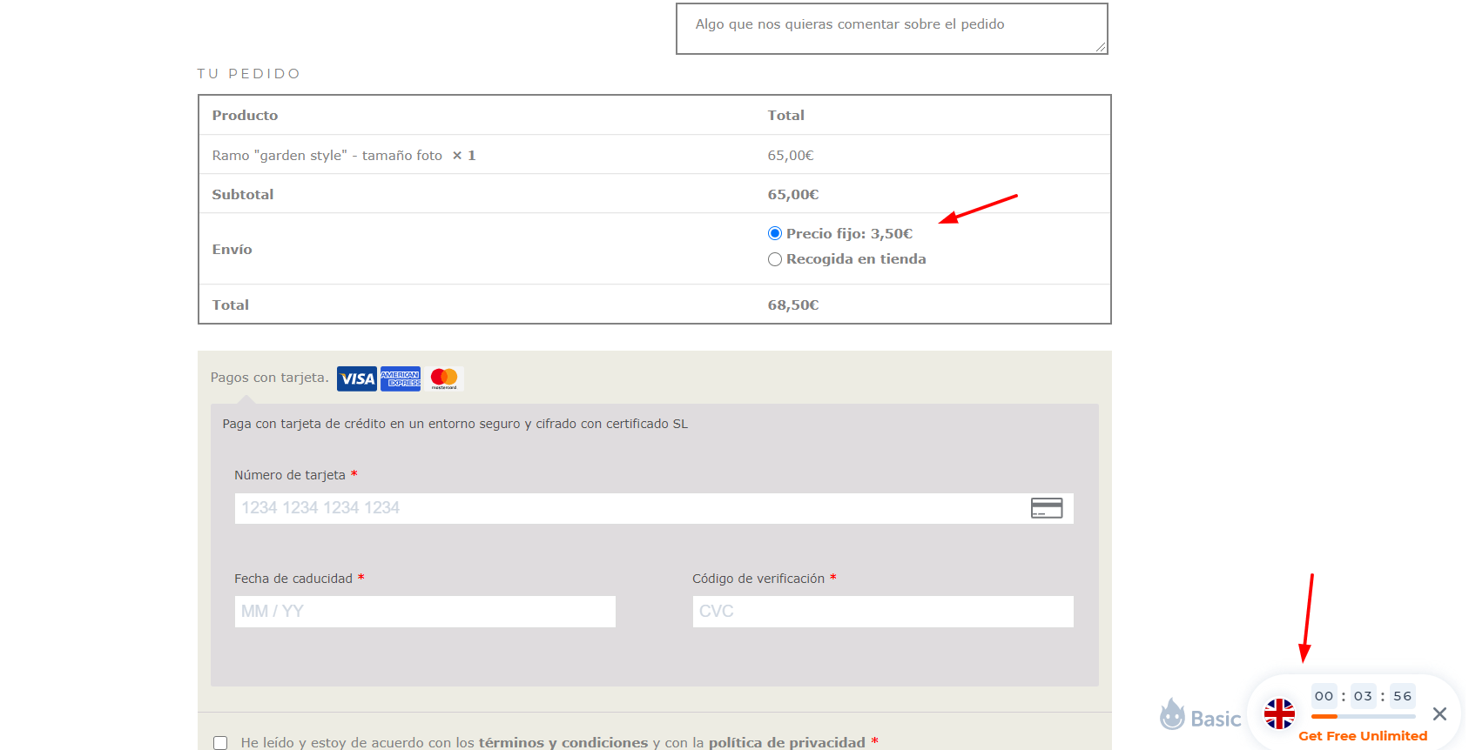Click the Producto column header

point(245,115)
